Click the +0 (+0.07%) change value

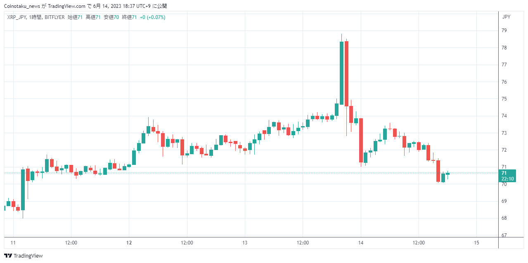click(x=153, y=17)
